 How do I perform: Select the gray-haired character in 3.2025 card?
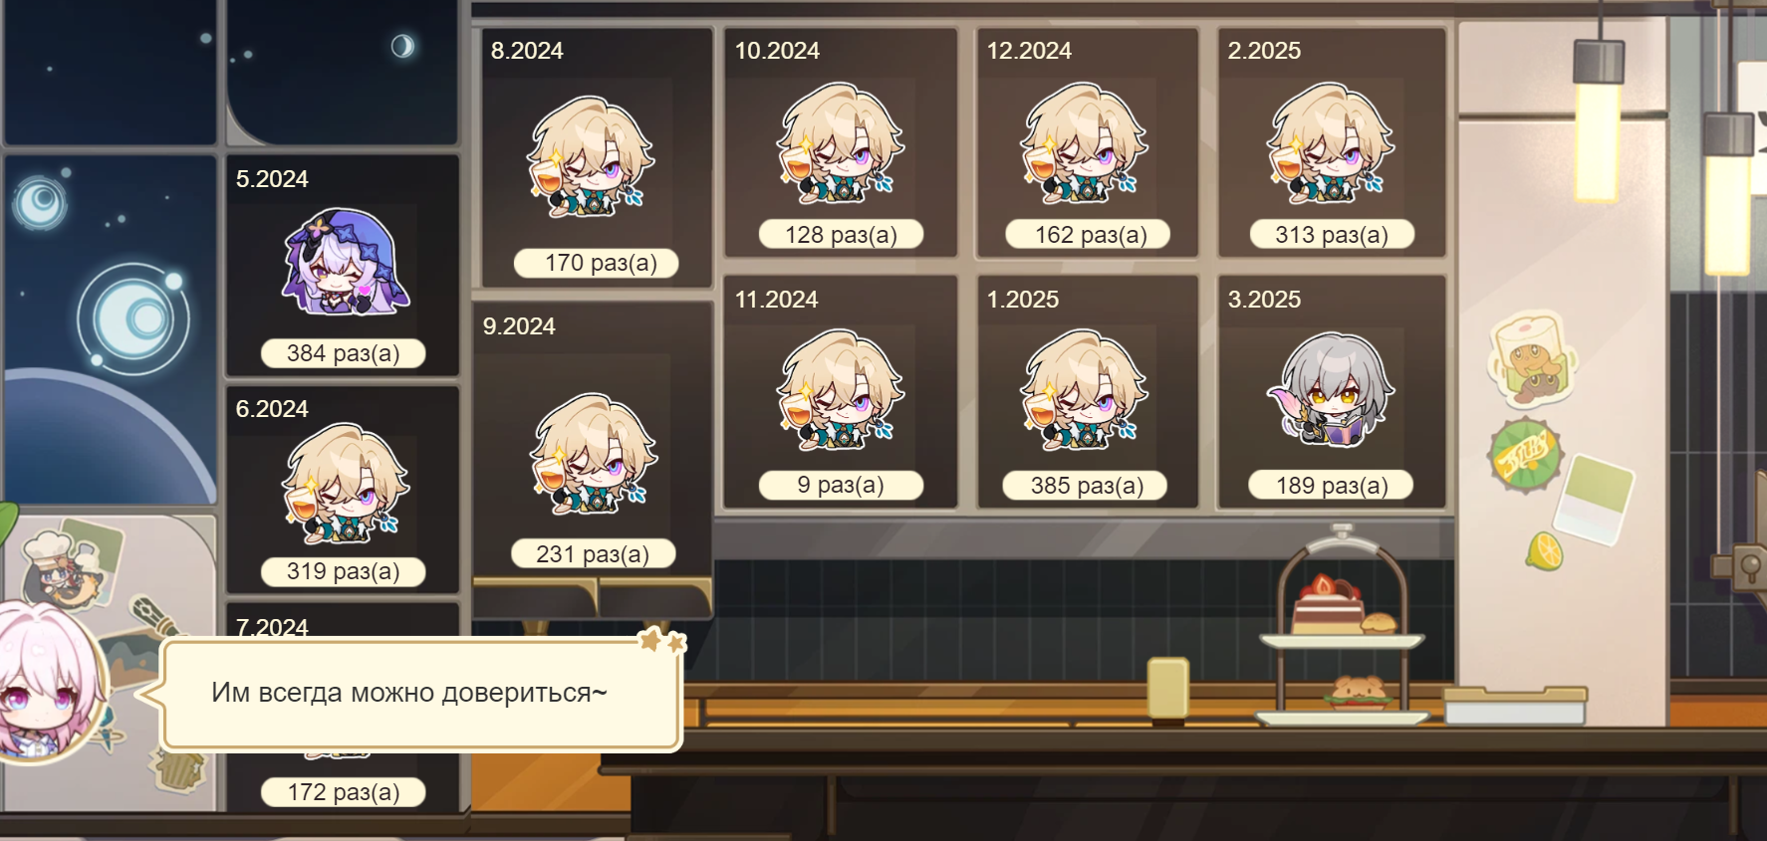pyautogui.click(x=1332, y=389)
